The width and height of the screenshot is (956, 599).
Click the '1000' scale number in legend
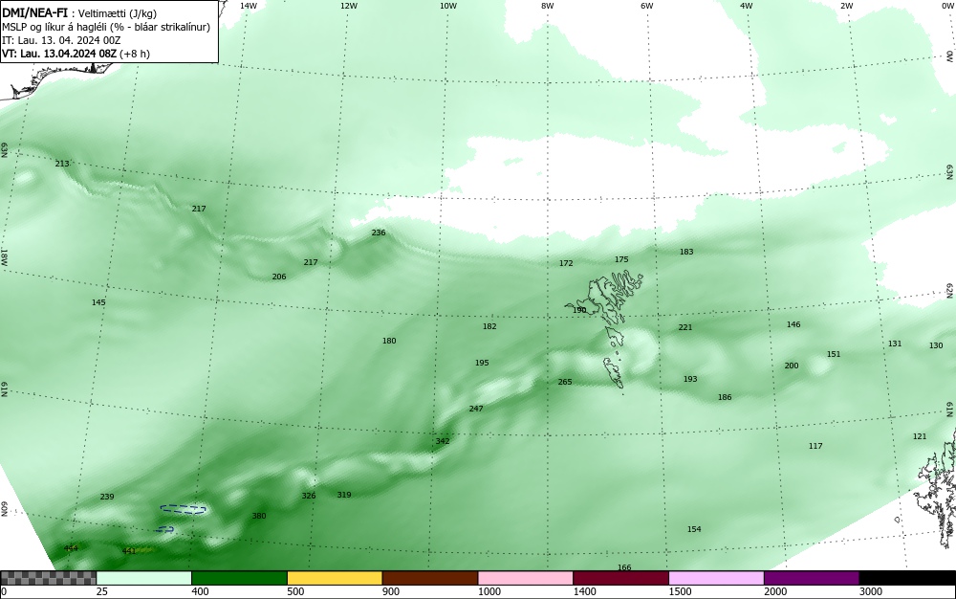click(x=489, y=591)
